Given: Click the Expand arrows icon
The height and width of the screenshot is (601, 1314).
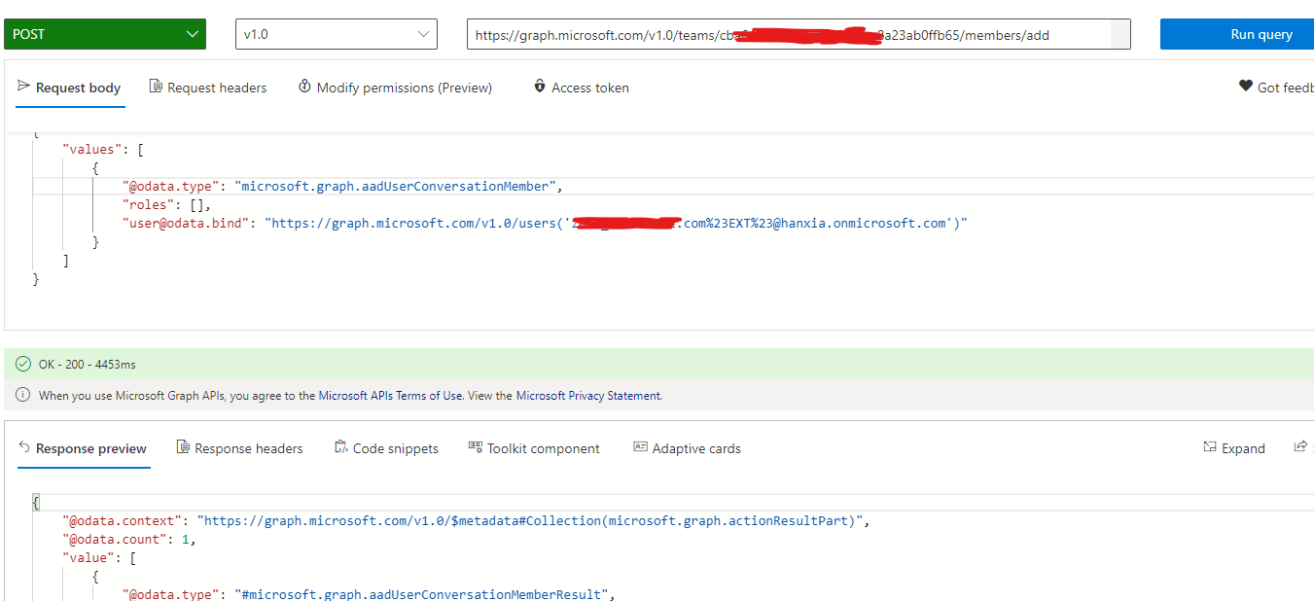Looking at the screenshot, I should tap(1210, 447).
